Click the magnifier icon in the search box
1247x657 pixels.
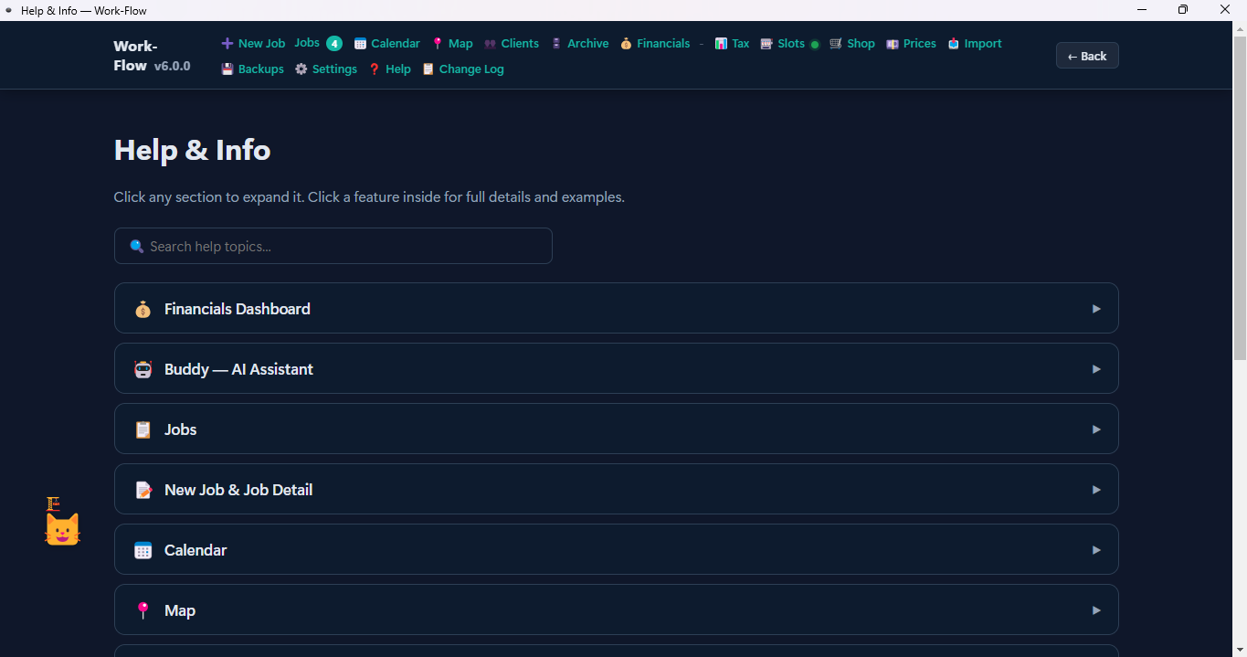(137, 246)
